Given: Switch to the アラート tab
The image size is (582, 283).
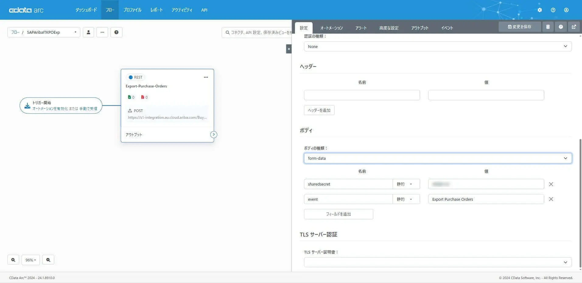Looking at the screenshot, I should point(361,28).
